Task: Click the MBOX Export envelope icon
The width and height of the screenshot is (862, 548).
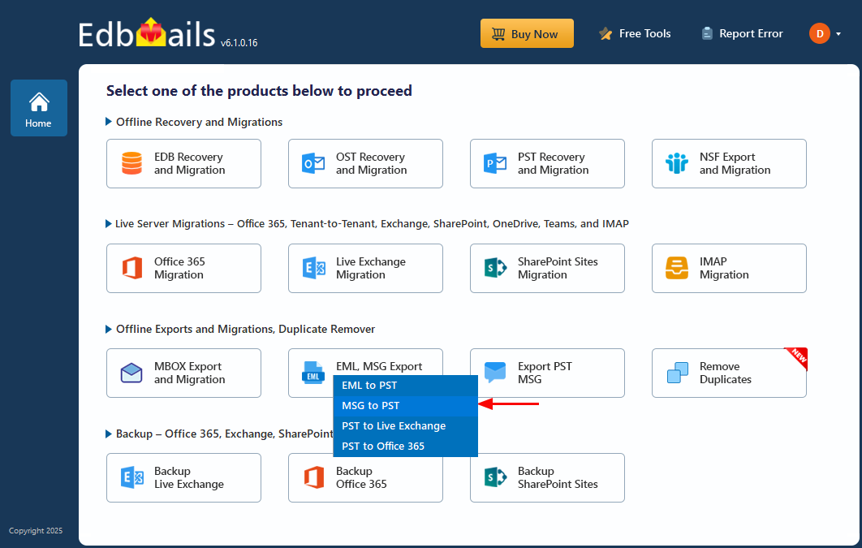Action: [131, 373]
